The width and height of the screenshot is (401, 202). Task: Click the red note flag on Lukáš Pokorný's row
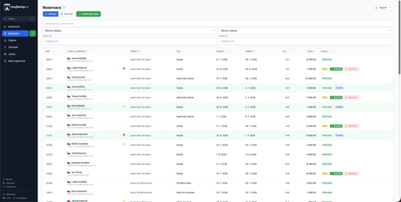coord(124,68)
